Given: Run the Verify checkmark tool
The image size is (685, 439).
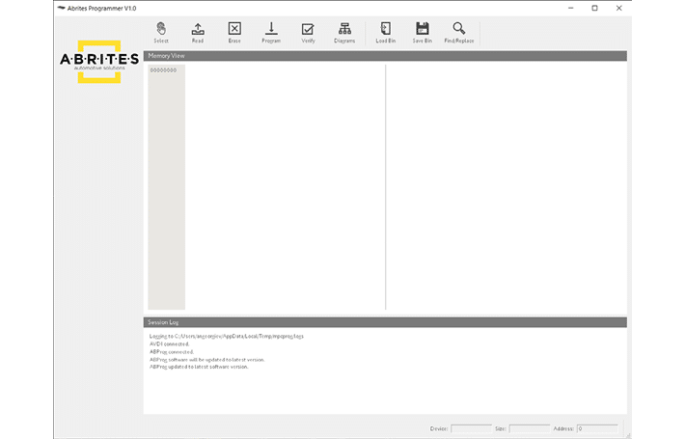Looking at the screenshot, I should (x=308, y=32).
